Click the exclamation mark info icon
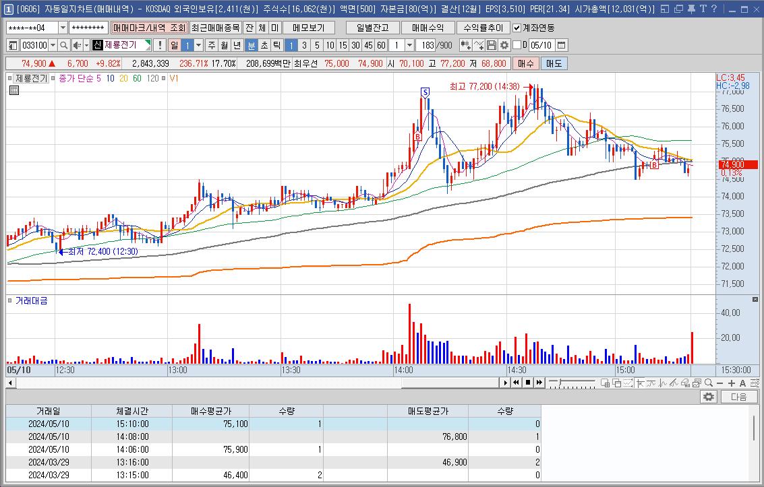 point(160,45)
